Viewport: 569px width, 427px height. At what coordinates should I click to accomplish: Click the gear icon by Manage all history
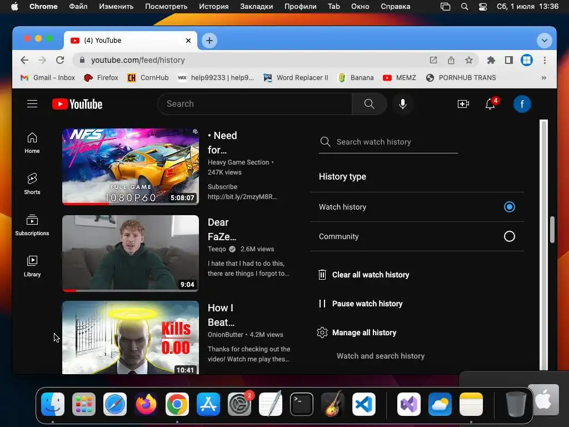click(x=322, y=332)
